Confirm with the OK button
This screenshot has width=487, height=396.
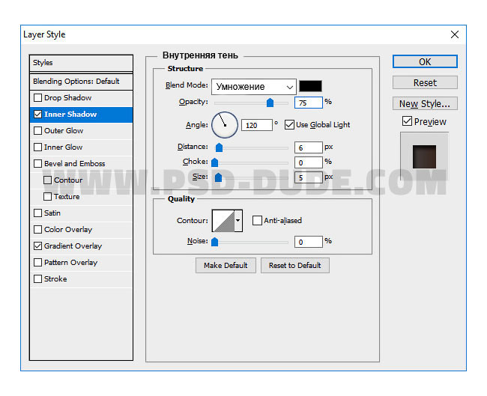(425, 61)
